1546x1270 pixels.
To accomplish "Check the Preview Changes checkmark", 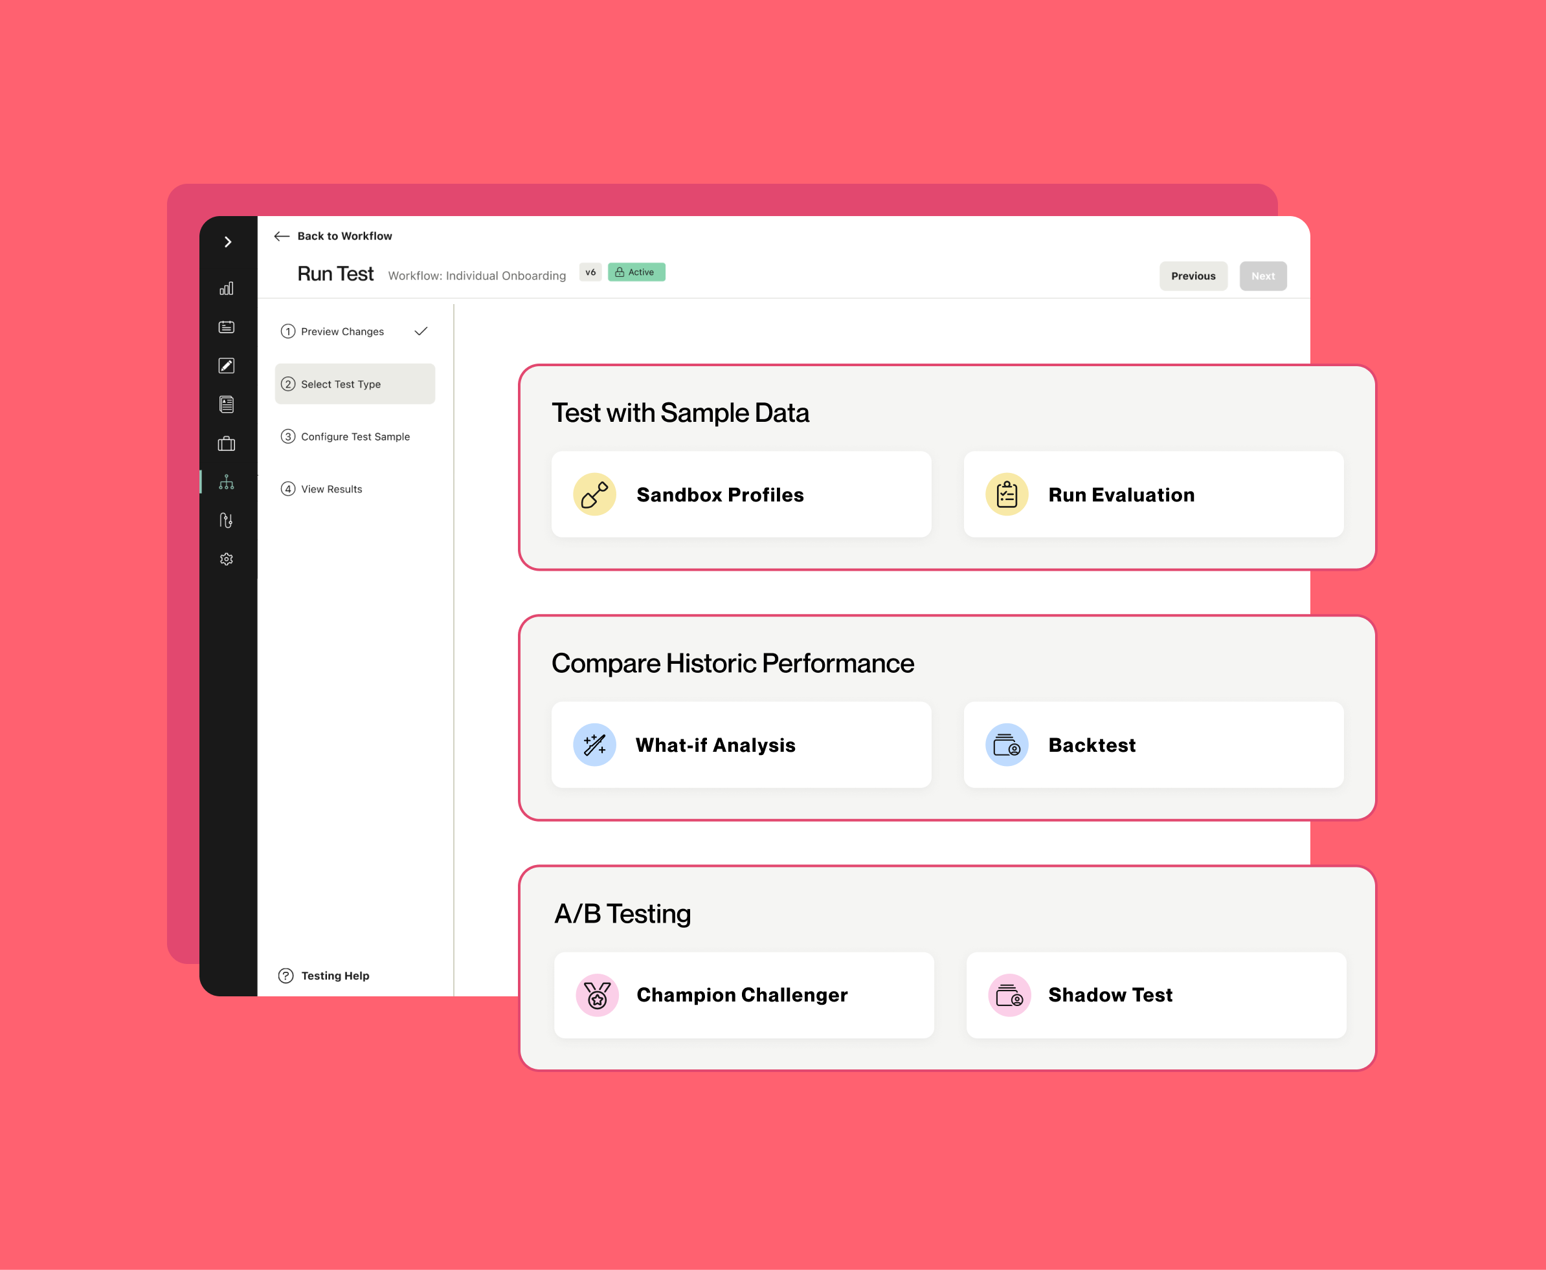I will (424, 331).
